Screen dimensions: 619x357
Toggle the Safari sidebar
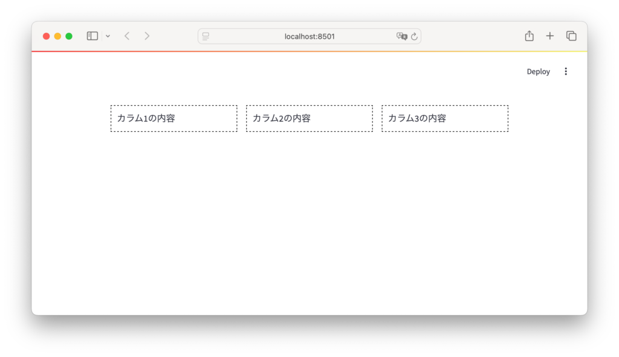point(92,36)
